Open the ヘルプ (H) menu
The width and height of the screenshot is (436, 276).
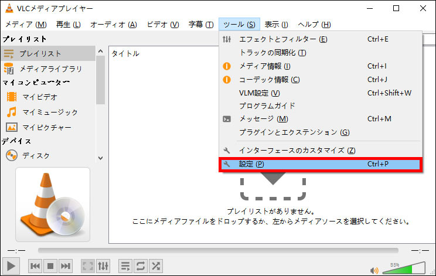[x=314, y=25]
